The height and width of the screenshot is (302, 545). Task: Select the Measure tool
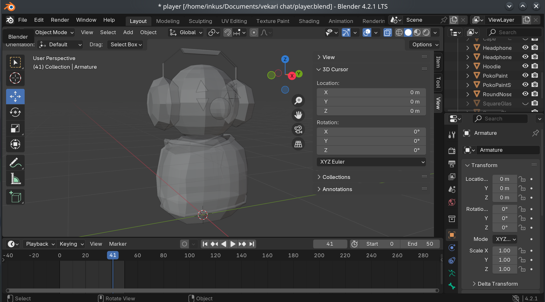(x=15, y=179)
